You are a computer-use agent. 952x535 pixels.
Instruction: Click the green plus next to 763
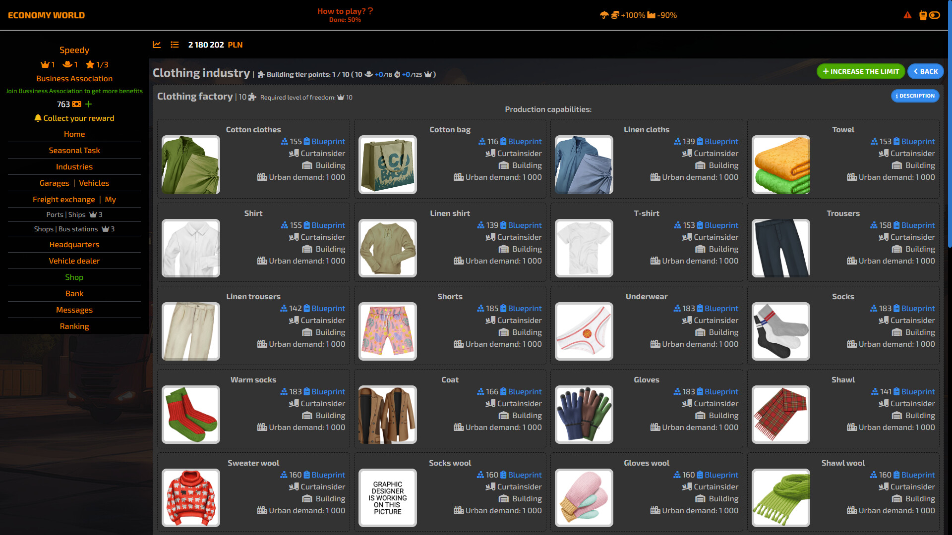click(88, 104)
